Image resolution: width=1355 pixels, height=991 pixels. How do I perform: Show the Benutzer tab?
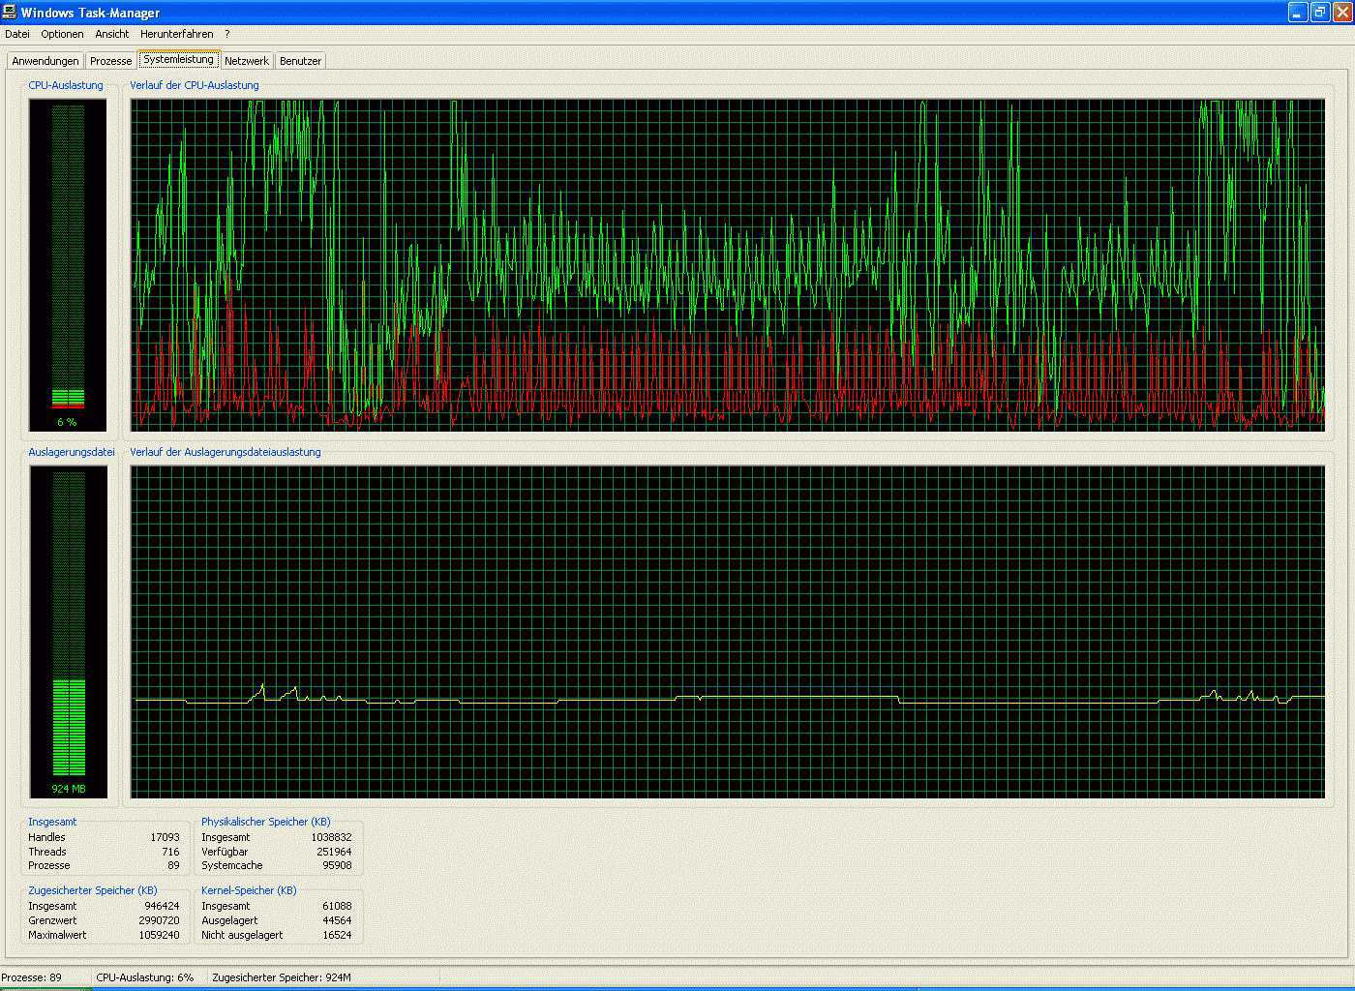[x=300, y=61]
